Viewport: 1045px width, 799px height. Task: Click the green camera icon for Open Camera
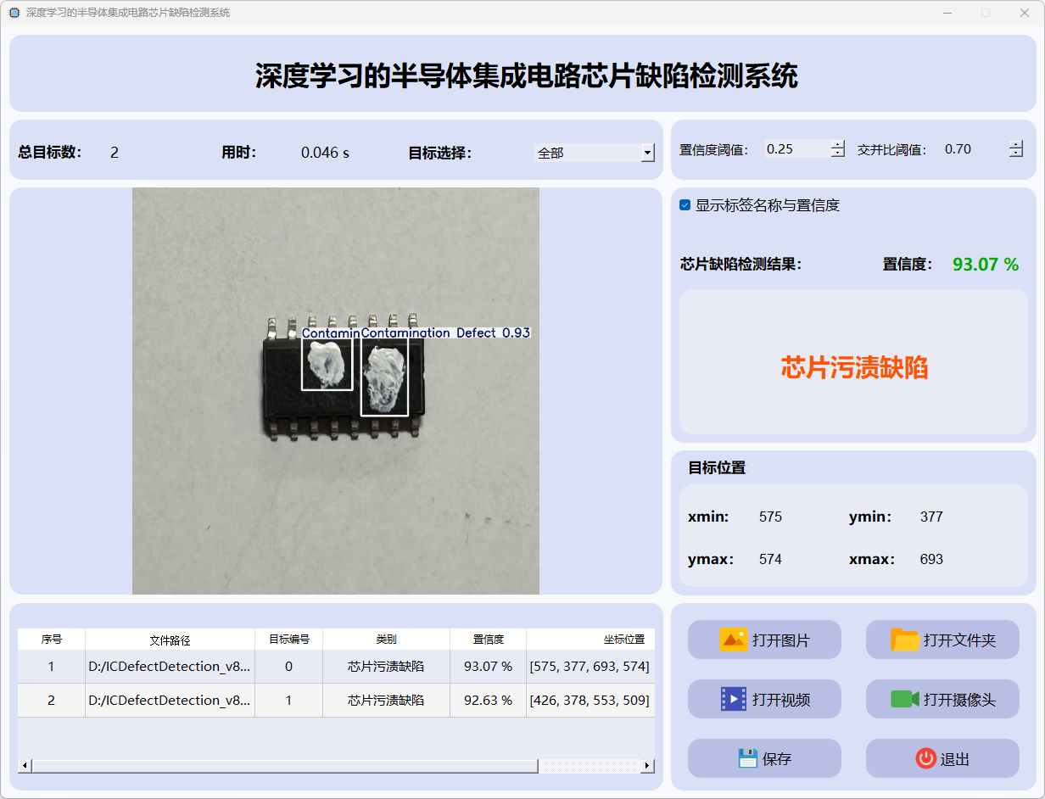pyautogui.click(x=904, y=699)
